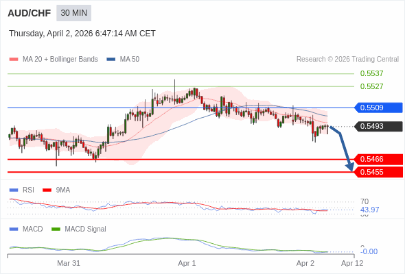
Task: Click the 9MA red legend swatch
Action: (47, 190)
